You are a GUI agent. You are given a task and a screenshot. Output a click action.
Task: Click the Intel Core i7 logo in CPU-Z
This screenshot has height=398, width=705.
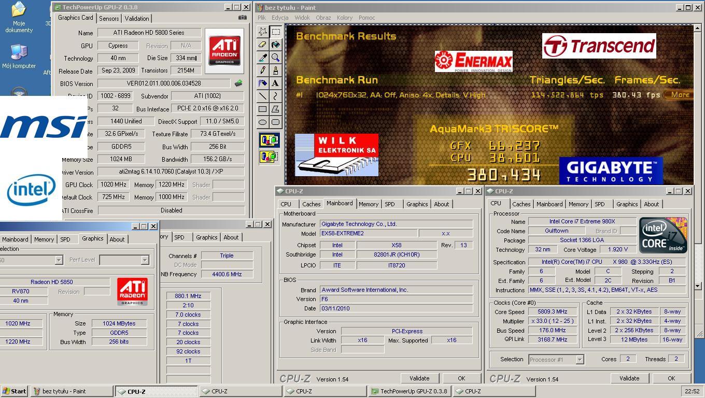click(663, 235)
